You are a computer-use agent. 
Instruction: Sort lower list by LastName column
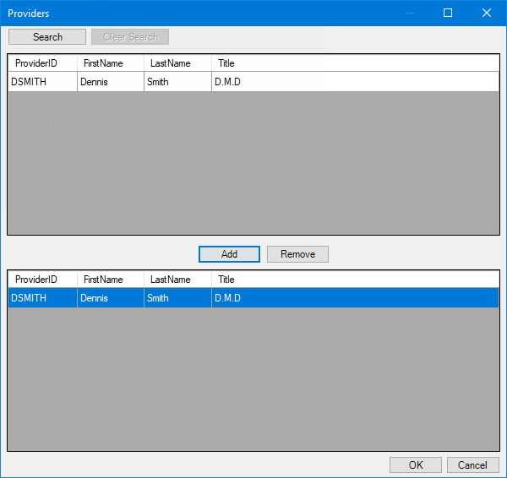[177, 280]
